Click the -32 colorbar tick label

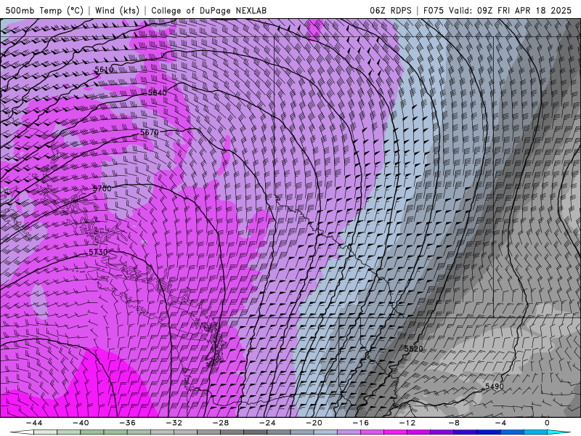pyautogui.click(x=174, y=423)
